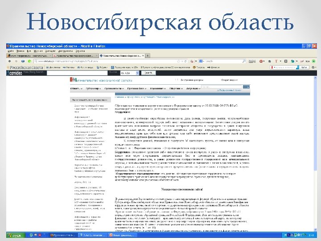Screen dimensions: 321x241
Task: Click the new tab plus button
Action: (148, 55)
